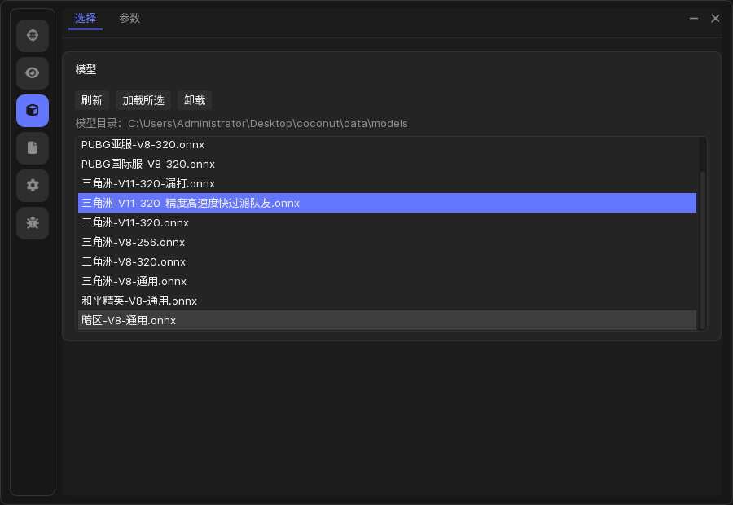Select 三角洲-V11-320.onnx model
Image resolution: width=733 pixels, height=505 pixels.
click(x=387, y=222)
